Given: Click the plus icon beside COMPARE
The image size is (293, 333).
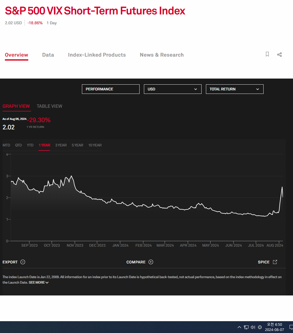Looking at the screenshot, I should pos(151,262).
